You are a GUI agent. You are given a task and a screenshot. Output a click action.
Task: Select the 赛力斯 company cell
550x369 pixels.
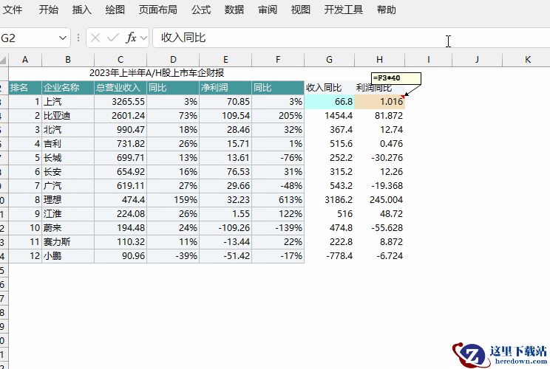68,242
